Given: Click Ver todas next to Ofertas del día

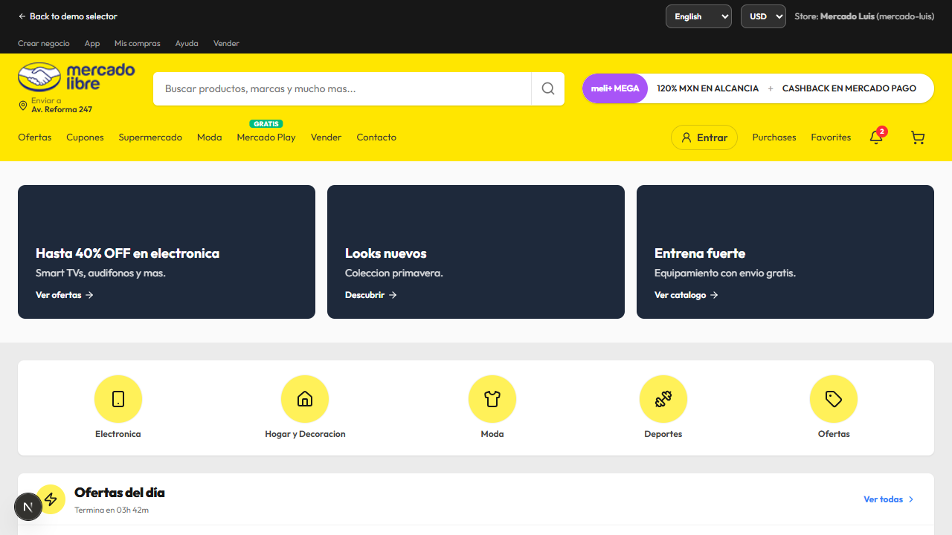Looking at the screenshot, I should pyautogui.click(x=889, y=499).
